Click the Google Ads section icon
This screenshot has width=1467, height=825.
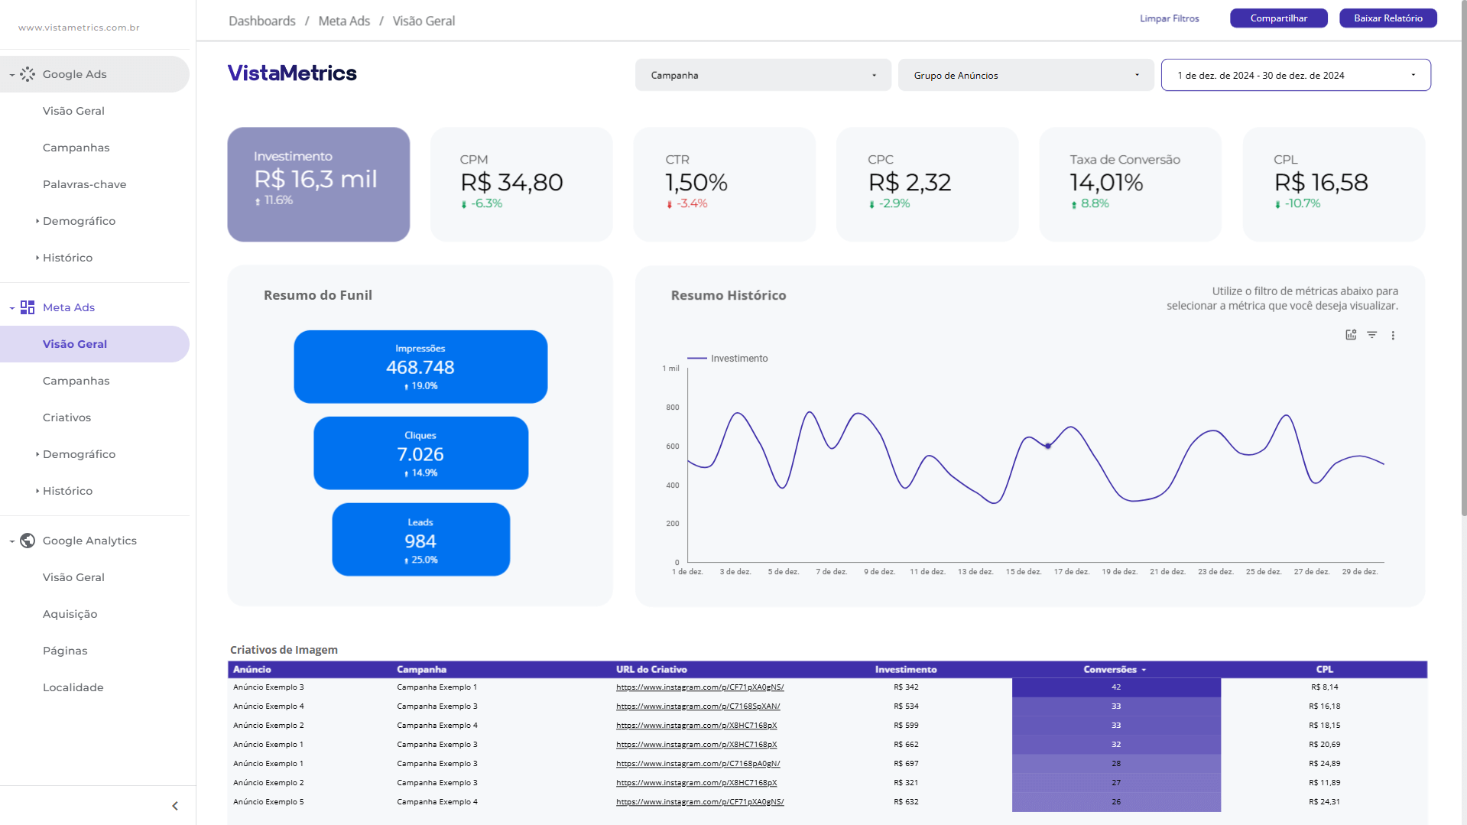pos(28,74)
